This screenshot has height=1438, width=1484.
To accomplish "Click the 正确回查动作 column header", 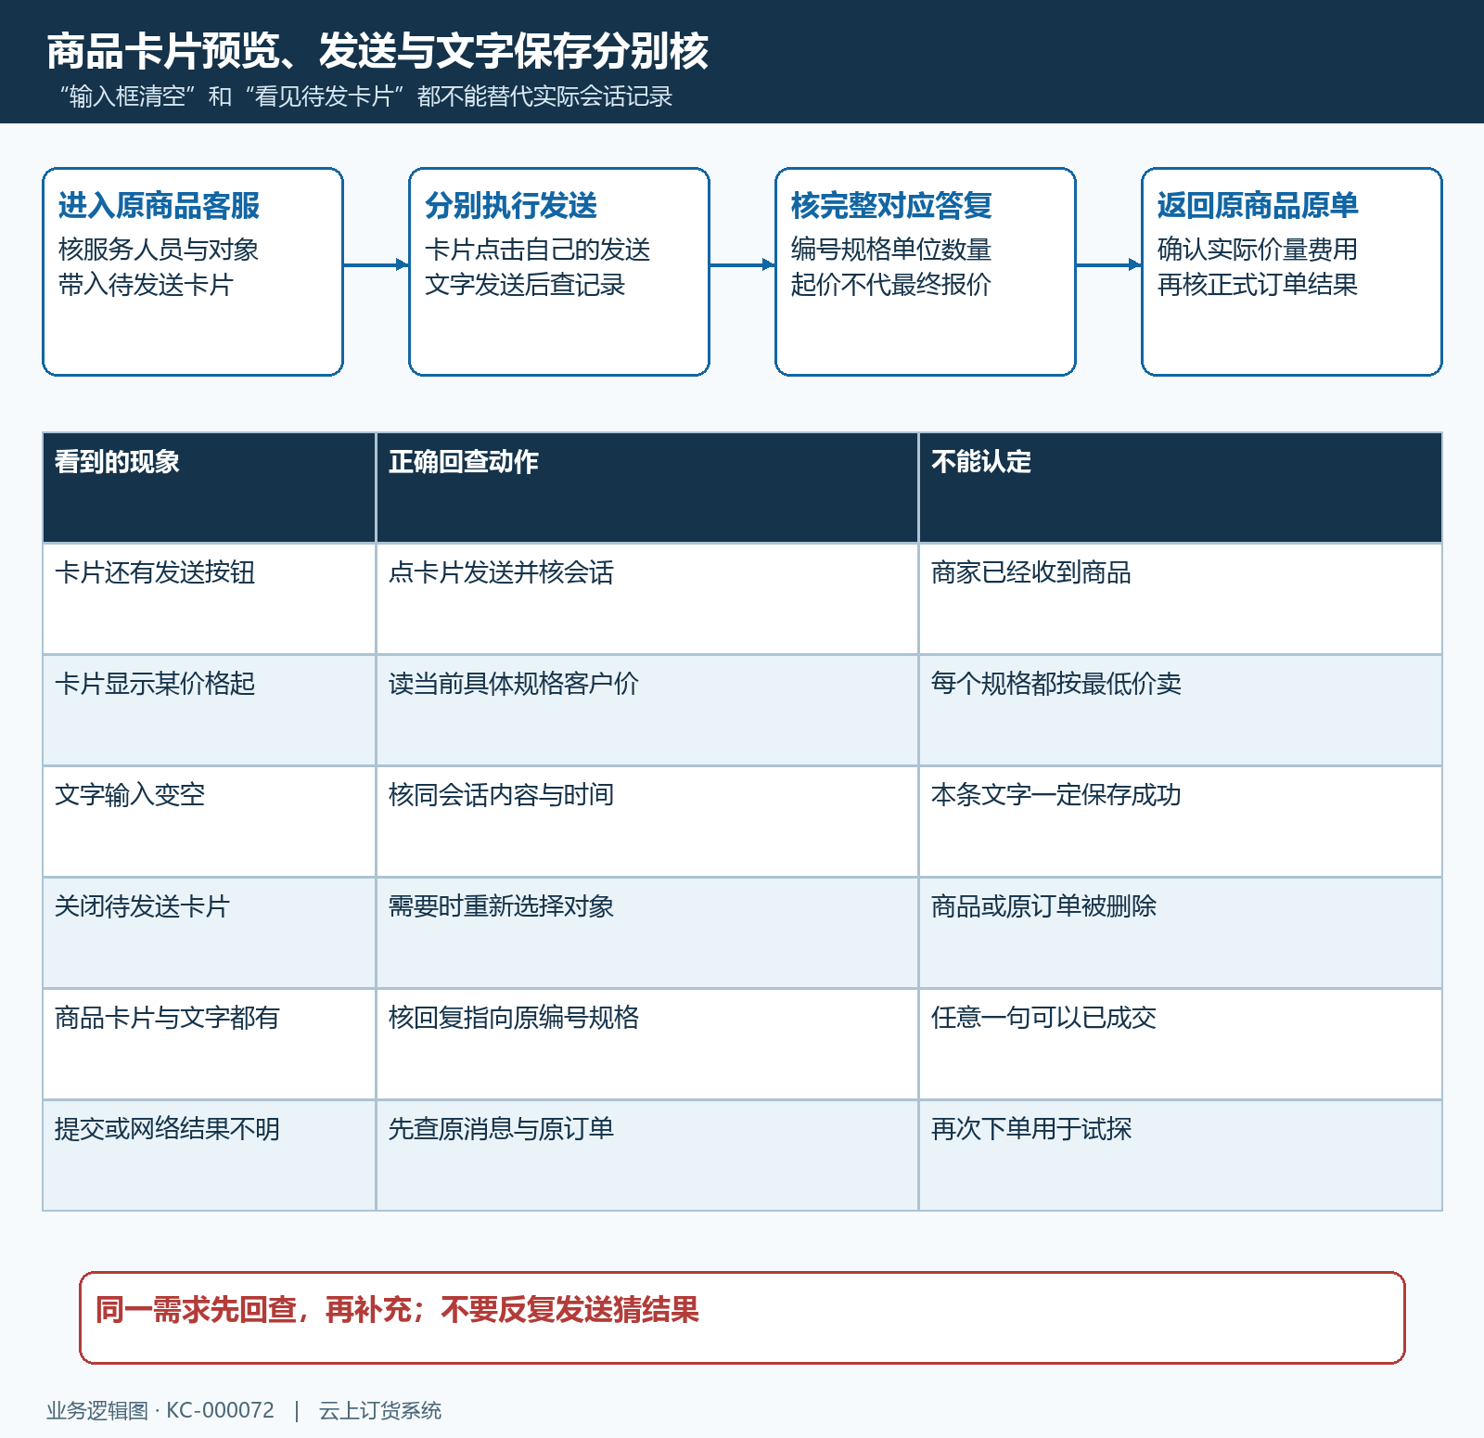I will (x=647, y=487).
